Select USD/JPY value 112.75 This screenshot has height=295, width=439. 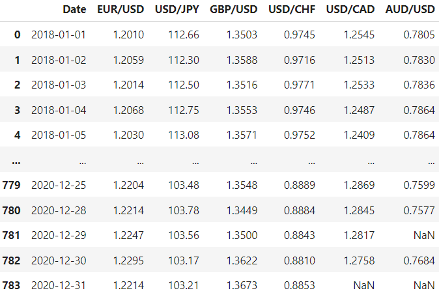[184, 110]
